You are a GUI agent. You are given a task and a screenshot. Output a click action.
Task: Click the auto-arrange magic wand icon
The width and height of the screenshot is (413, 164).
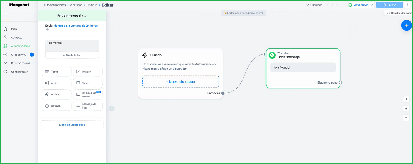(x=406, y=99)
